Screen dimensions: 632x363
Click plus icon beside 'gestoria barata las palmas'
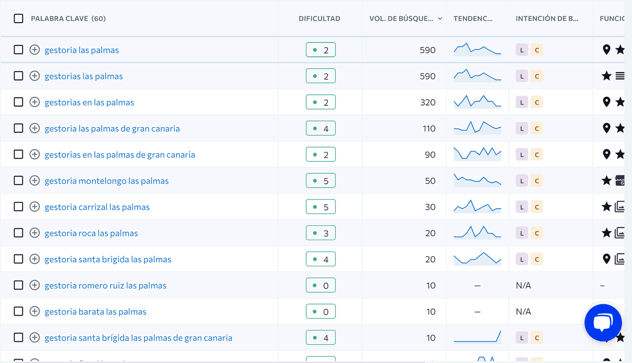(x=35, y=312)
